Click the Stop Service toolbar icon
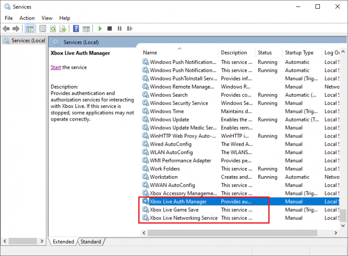 [x=110, y=29]
